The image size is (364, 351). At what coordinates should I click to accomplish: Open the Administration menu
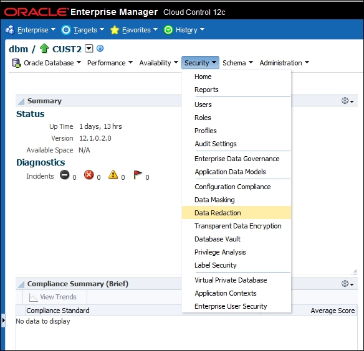coord(284,63)
